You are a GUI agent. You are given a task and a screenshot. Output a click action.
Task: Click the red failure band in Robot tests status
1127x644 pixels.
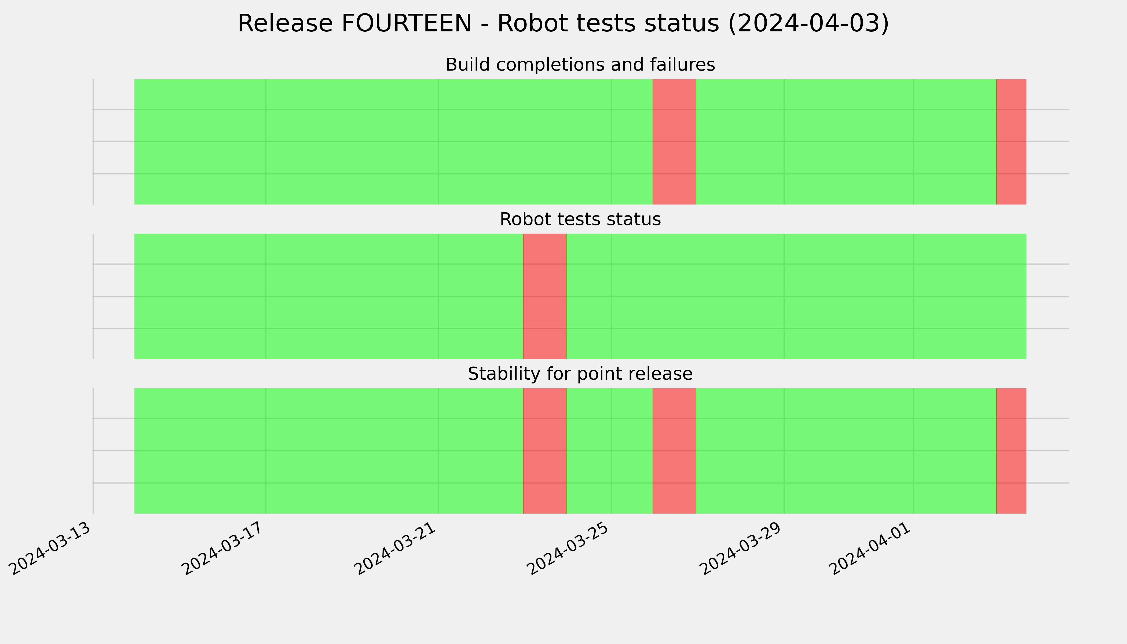[545, 296]
